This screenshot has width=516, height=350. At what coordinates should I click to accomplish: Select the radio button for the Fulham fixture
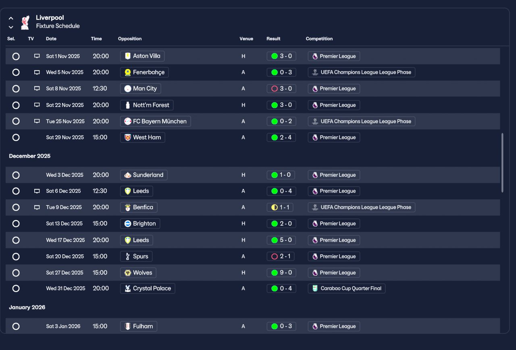click(x=16, y=326)
